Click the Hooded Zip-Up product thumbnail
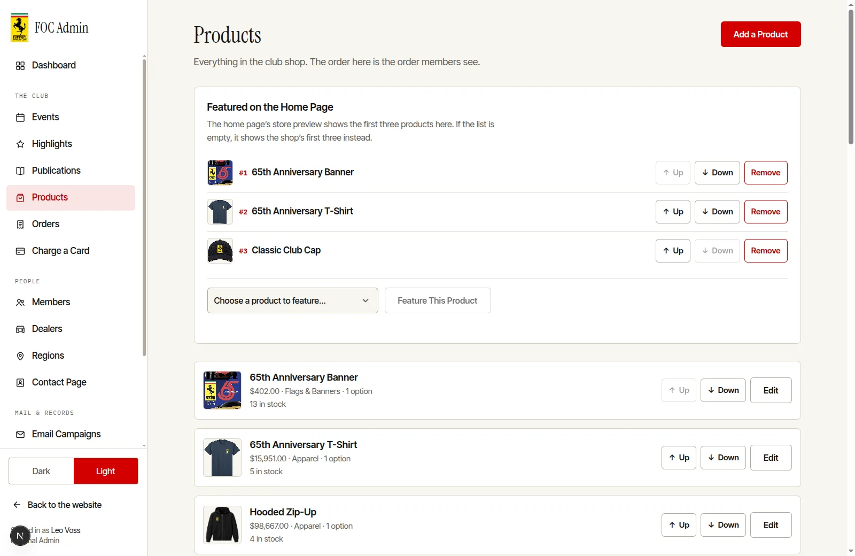 tap(222, 525)
